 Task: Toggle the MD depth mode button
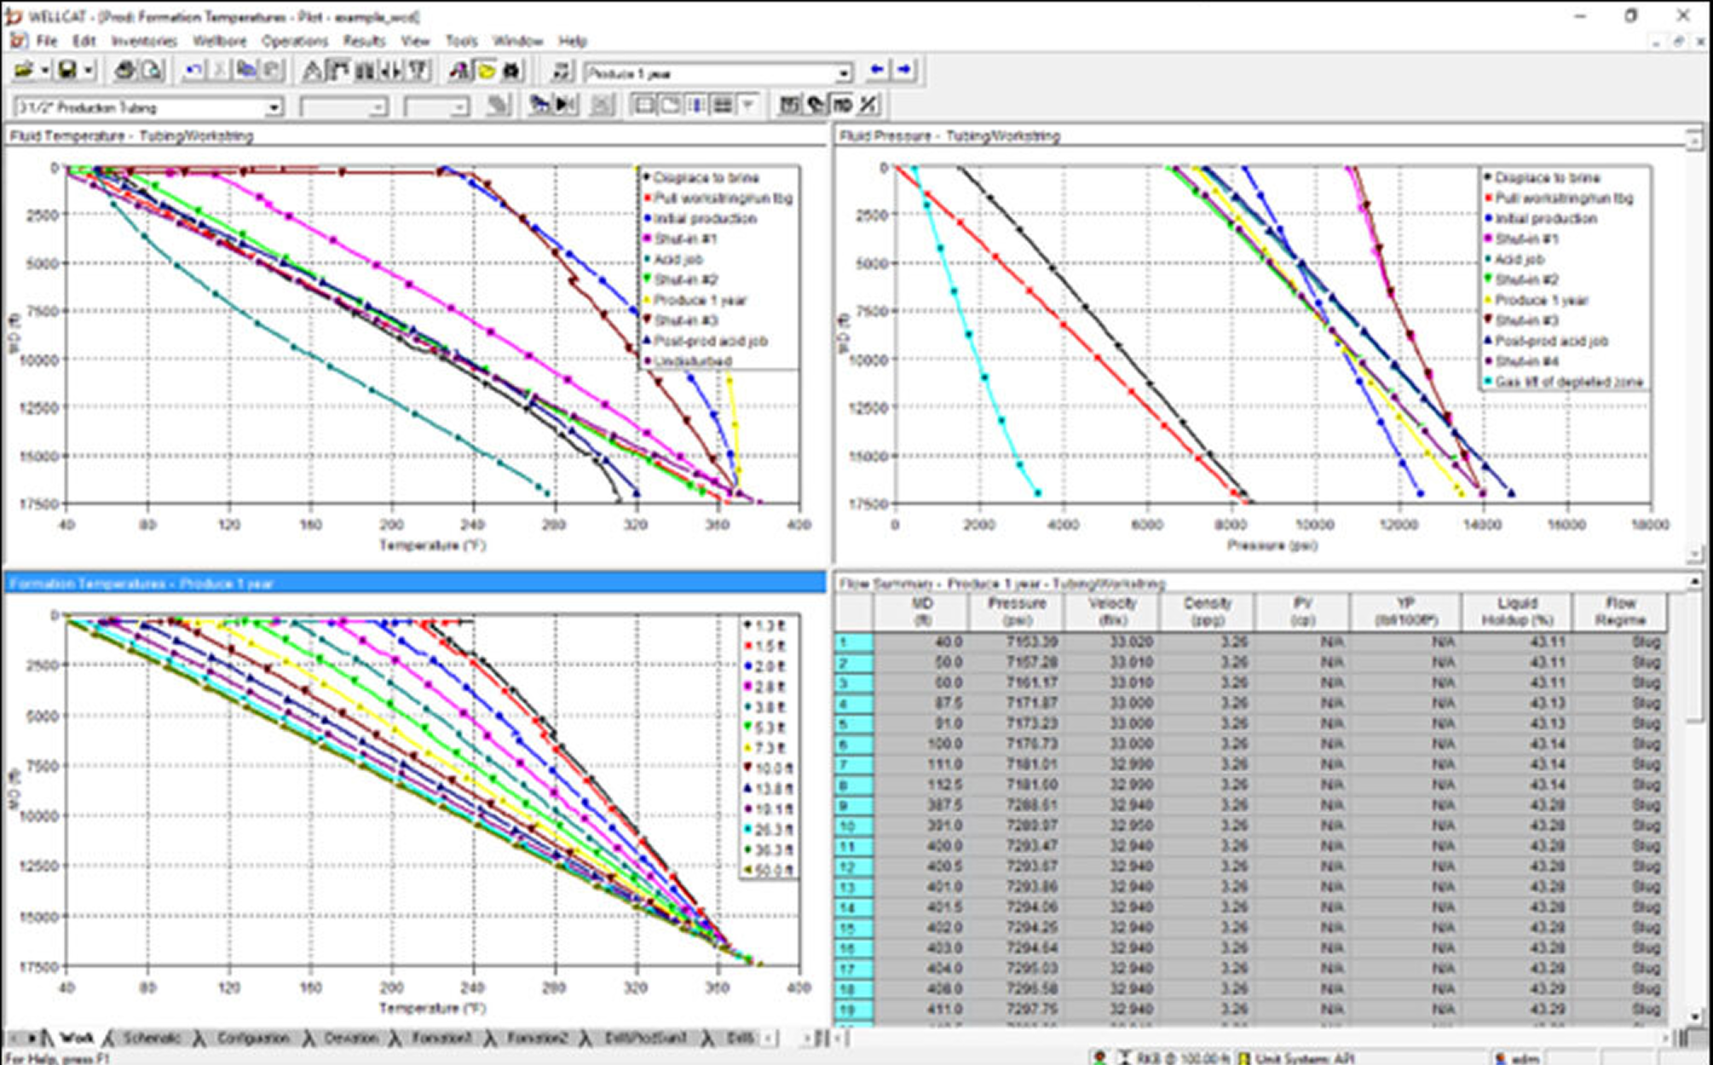pyautogui.click(x=842, y=105)
